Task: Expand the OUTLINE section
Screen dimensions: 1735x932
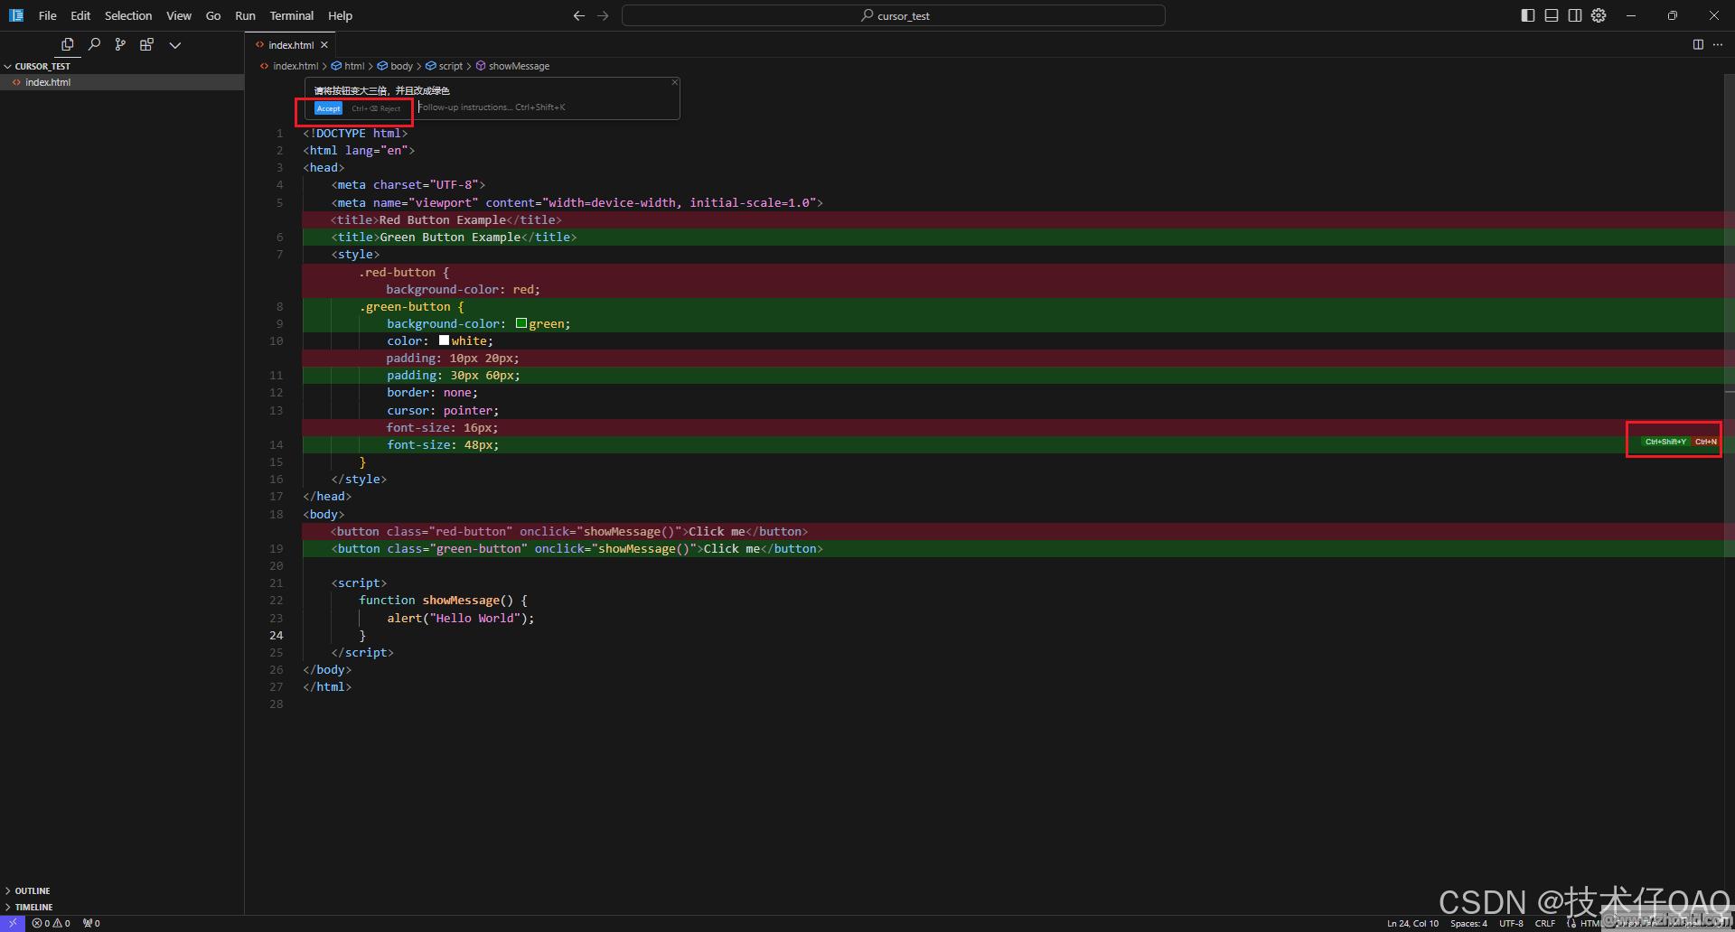Action: point(33,890)
